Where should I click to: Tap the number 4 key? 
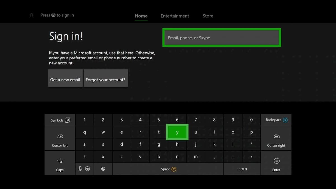pos(140,120)
